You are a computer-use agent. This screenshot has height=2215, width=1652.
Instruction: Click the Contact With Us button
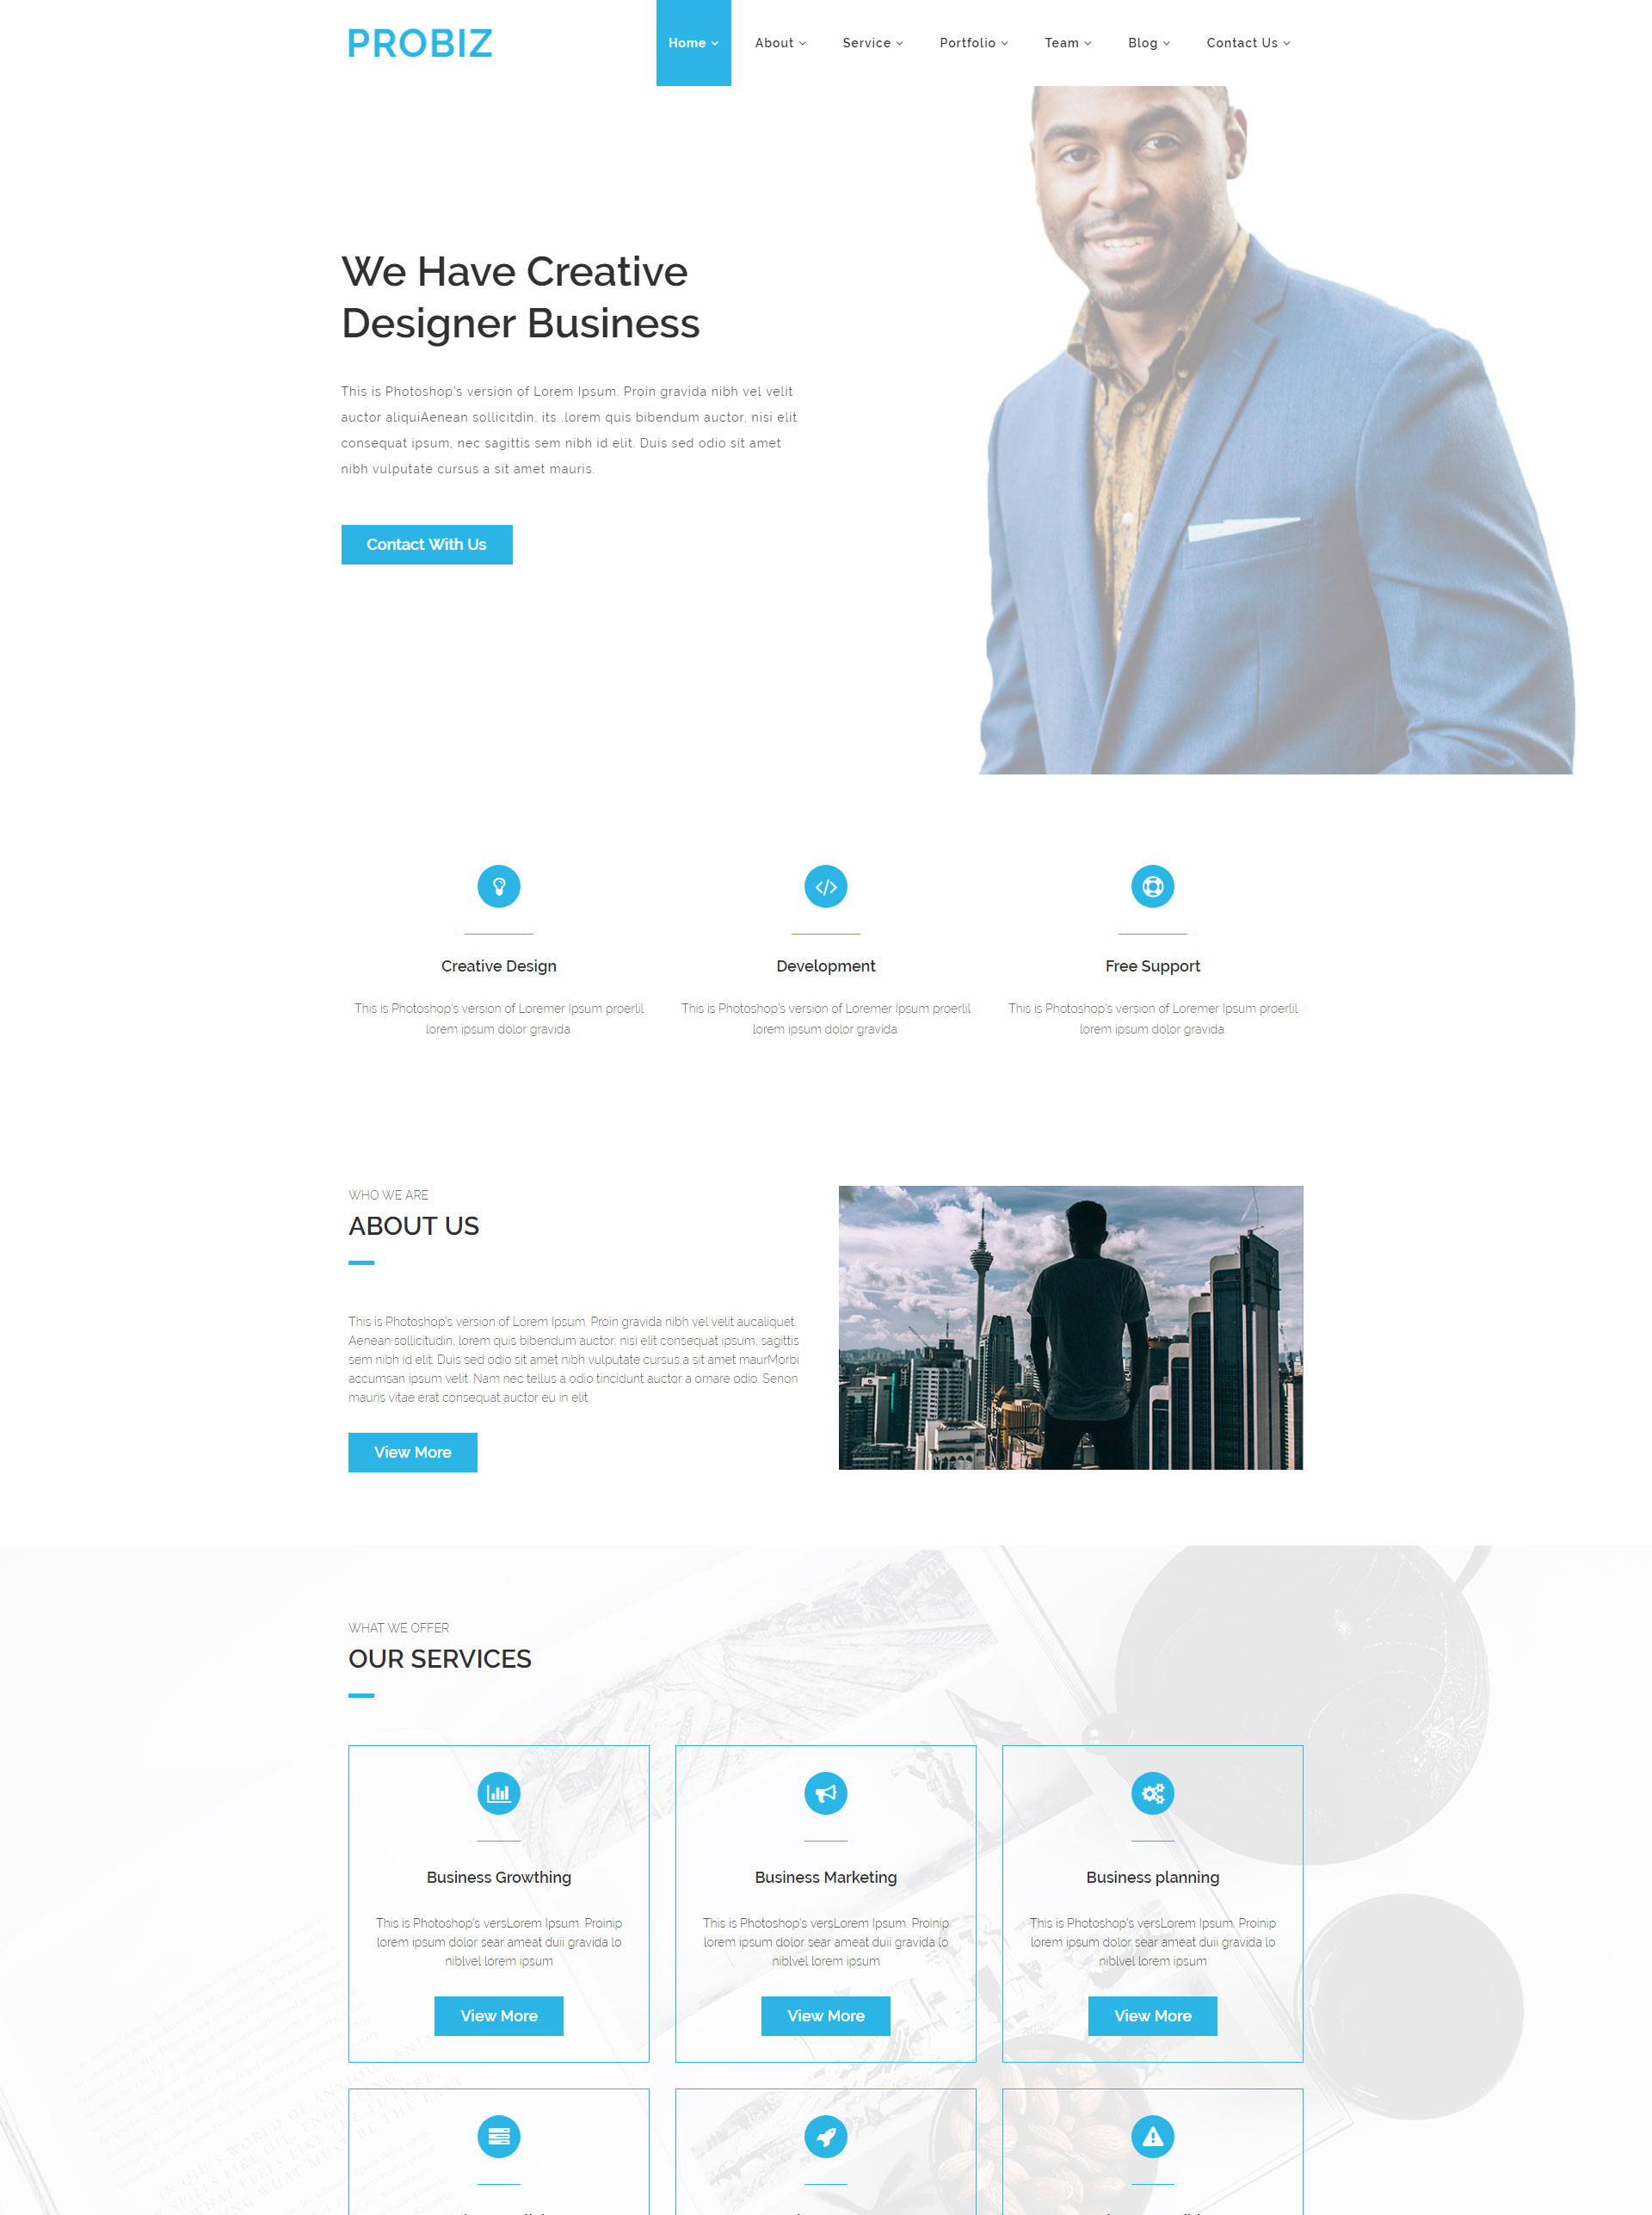(x=427, y=545)
